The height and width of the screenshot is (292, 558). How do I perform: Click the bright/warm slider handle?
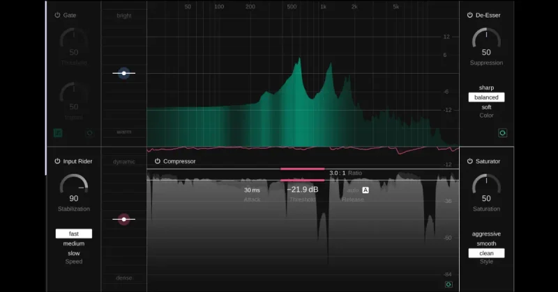click(x=124, y=73)
